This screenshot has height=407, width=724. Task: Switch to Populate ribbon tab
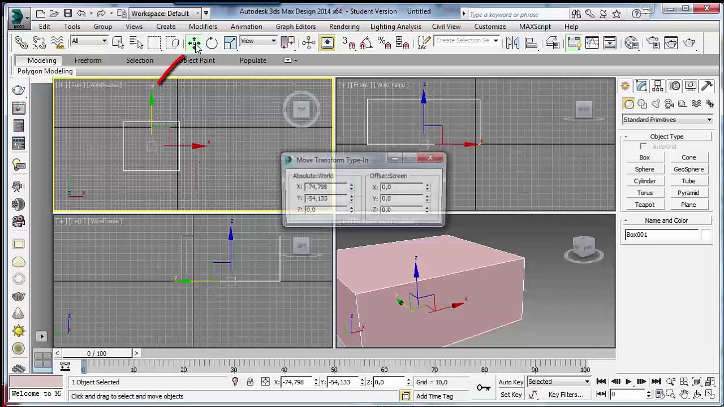click(x=253, y=60)
